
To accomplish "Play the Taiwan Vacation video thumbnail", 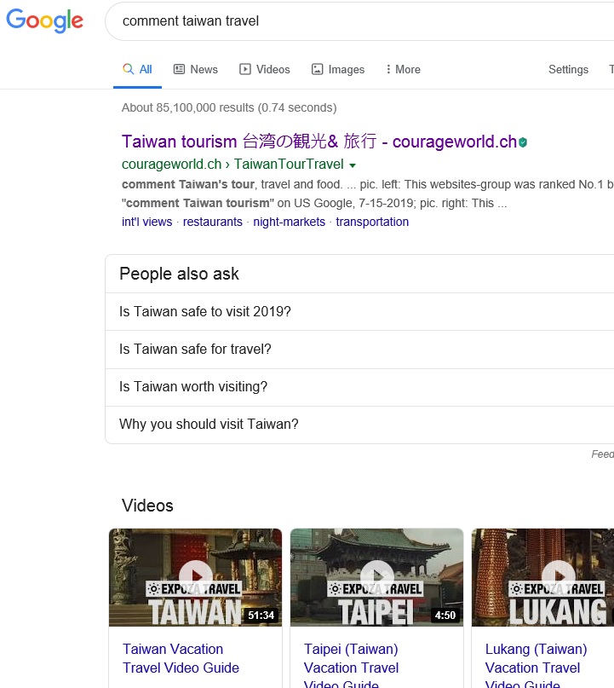I will (x=195, y=576).
